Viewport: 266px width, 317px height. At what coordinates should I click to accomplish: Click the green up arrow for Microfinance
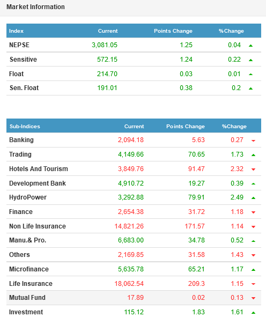[253, 270]
